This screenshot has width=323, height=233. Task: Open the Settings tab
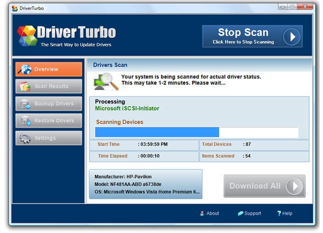coord(48,138)
